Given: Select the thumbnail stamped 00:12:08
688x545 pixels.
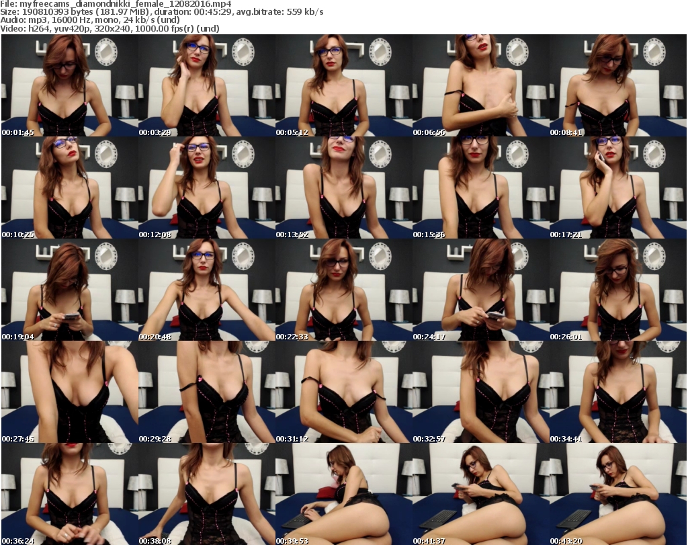Looking at the screenshot, I should coord(207,187).
